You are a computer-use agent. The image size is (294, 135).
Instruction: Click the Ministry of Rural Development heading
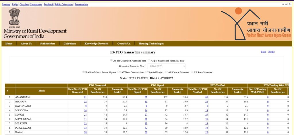point(35,31)
